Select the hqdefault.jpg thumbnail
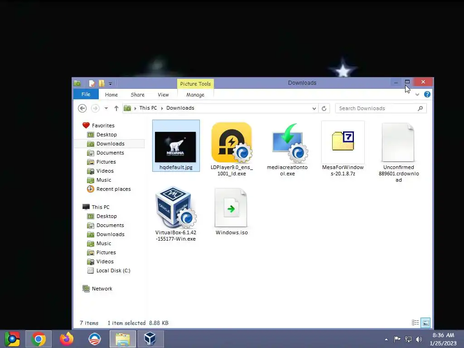 pyautogui.click(x=175, y=147)
